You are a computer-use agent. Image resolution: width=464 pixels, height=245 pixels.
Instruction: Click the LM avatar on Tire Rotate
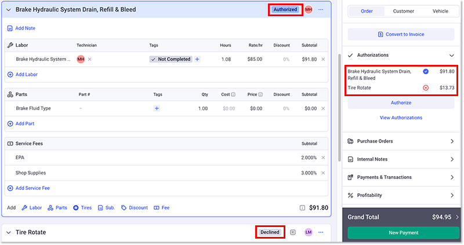[x=309, y=232]
